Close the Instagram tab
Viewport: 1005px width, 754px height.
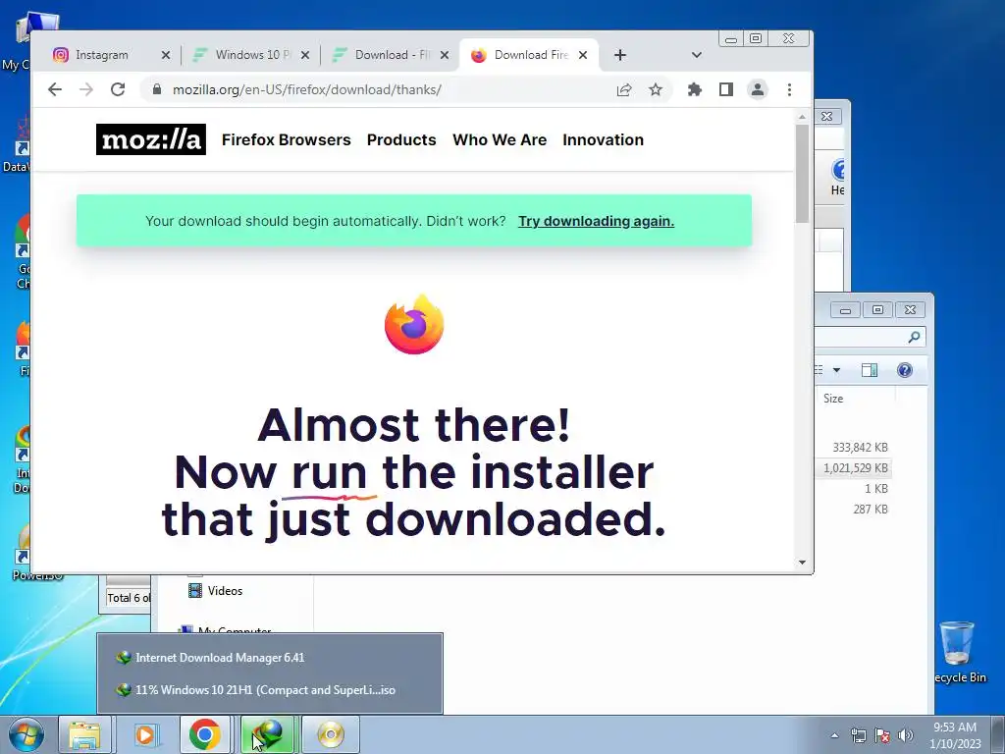coord(165,55)
